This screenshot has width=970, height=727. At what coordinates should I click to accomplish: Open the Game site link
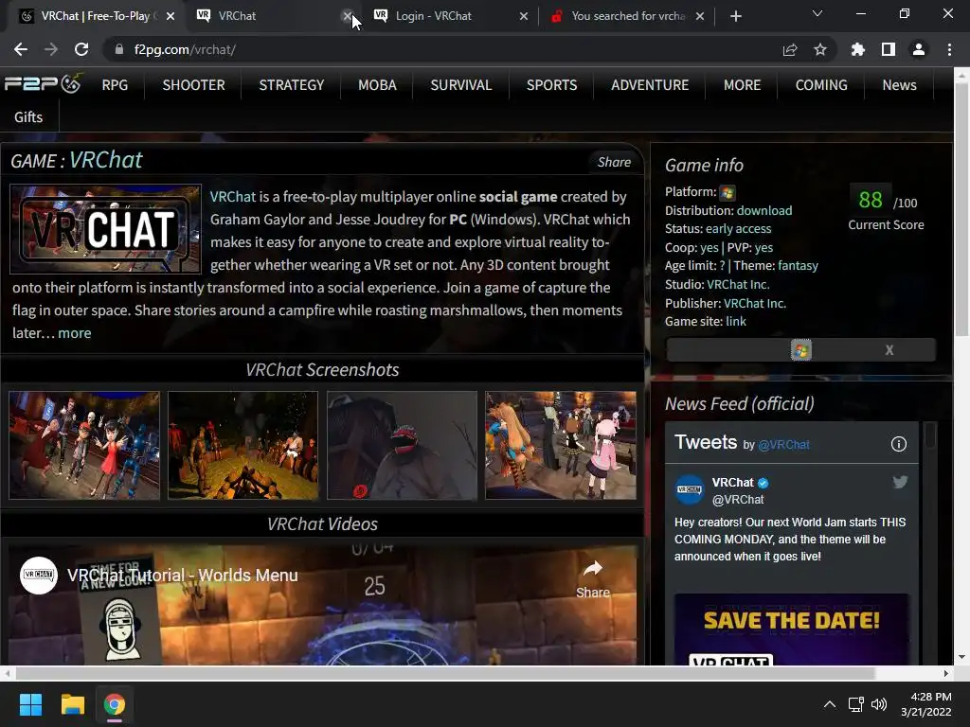point(735,322)
